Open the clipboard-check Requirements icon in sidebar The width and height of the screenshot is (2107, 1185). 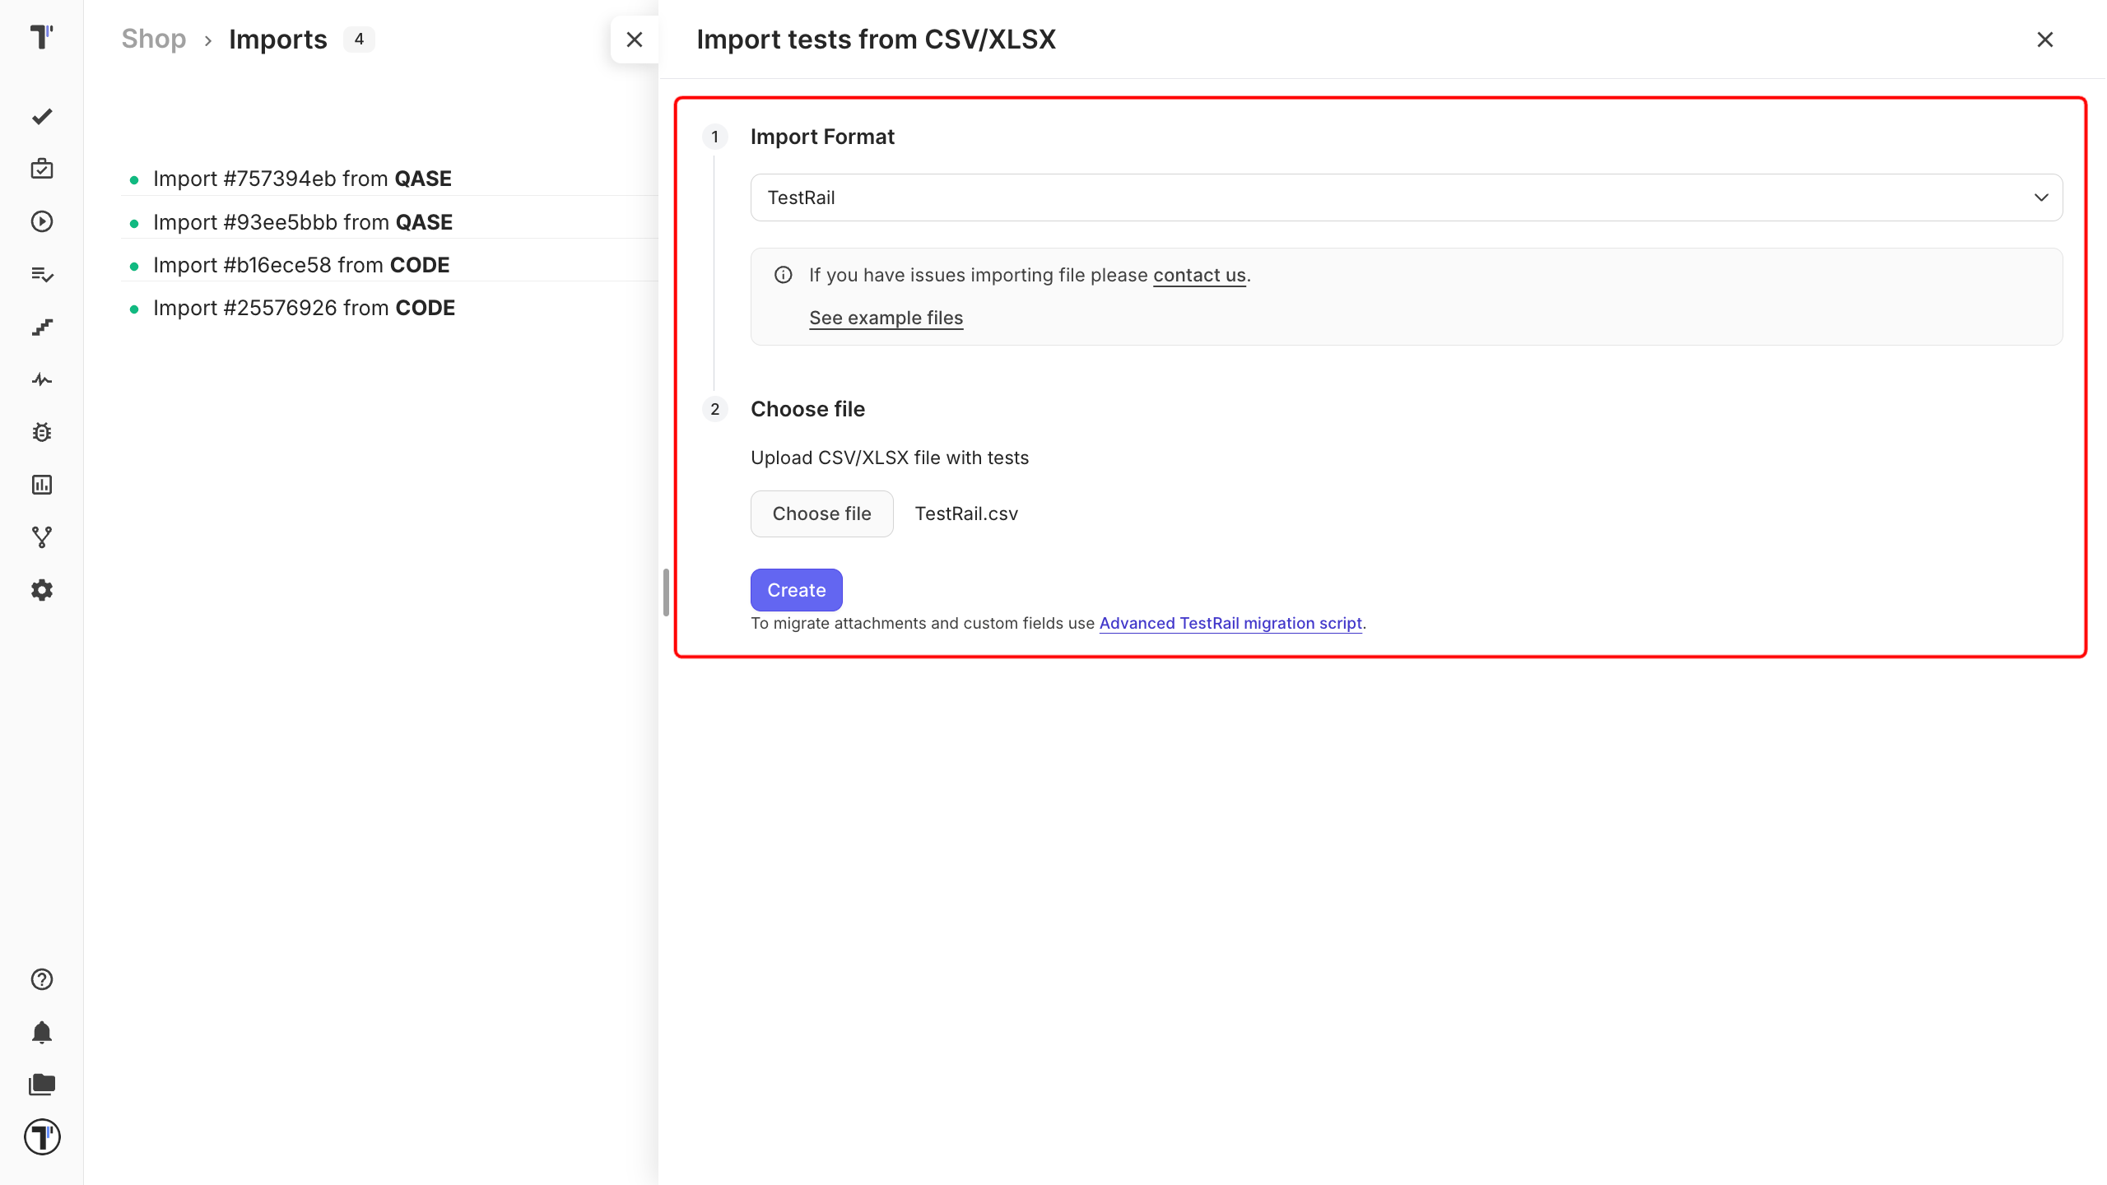[42, 169]
